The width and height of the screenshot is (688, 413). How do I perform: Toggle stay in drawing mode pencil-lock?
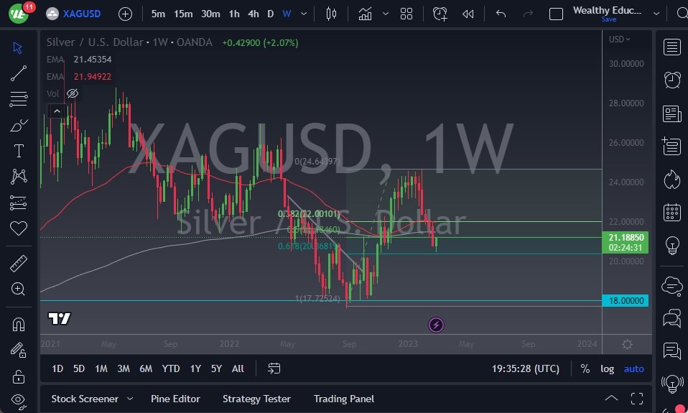click(19, 351)
